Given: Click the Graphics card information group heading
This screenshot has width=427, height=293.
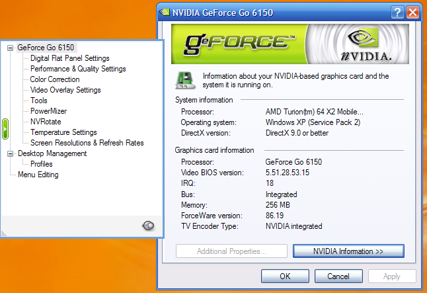Looking at the screenshot, I should [214, 150].
